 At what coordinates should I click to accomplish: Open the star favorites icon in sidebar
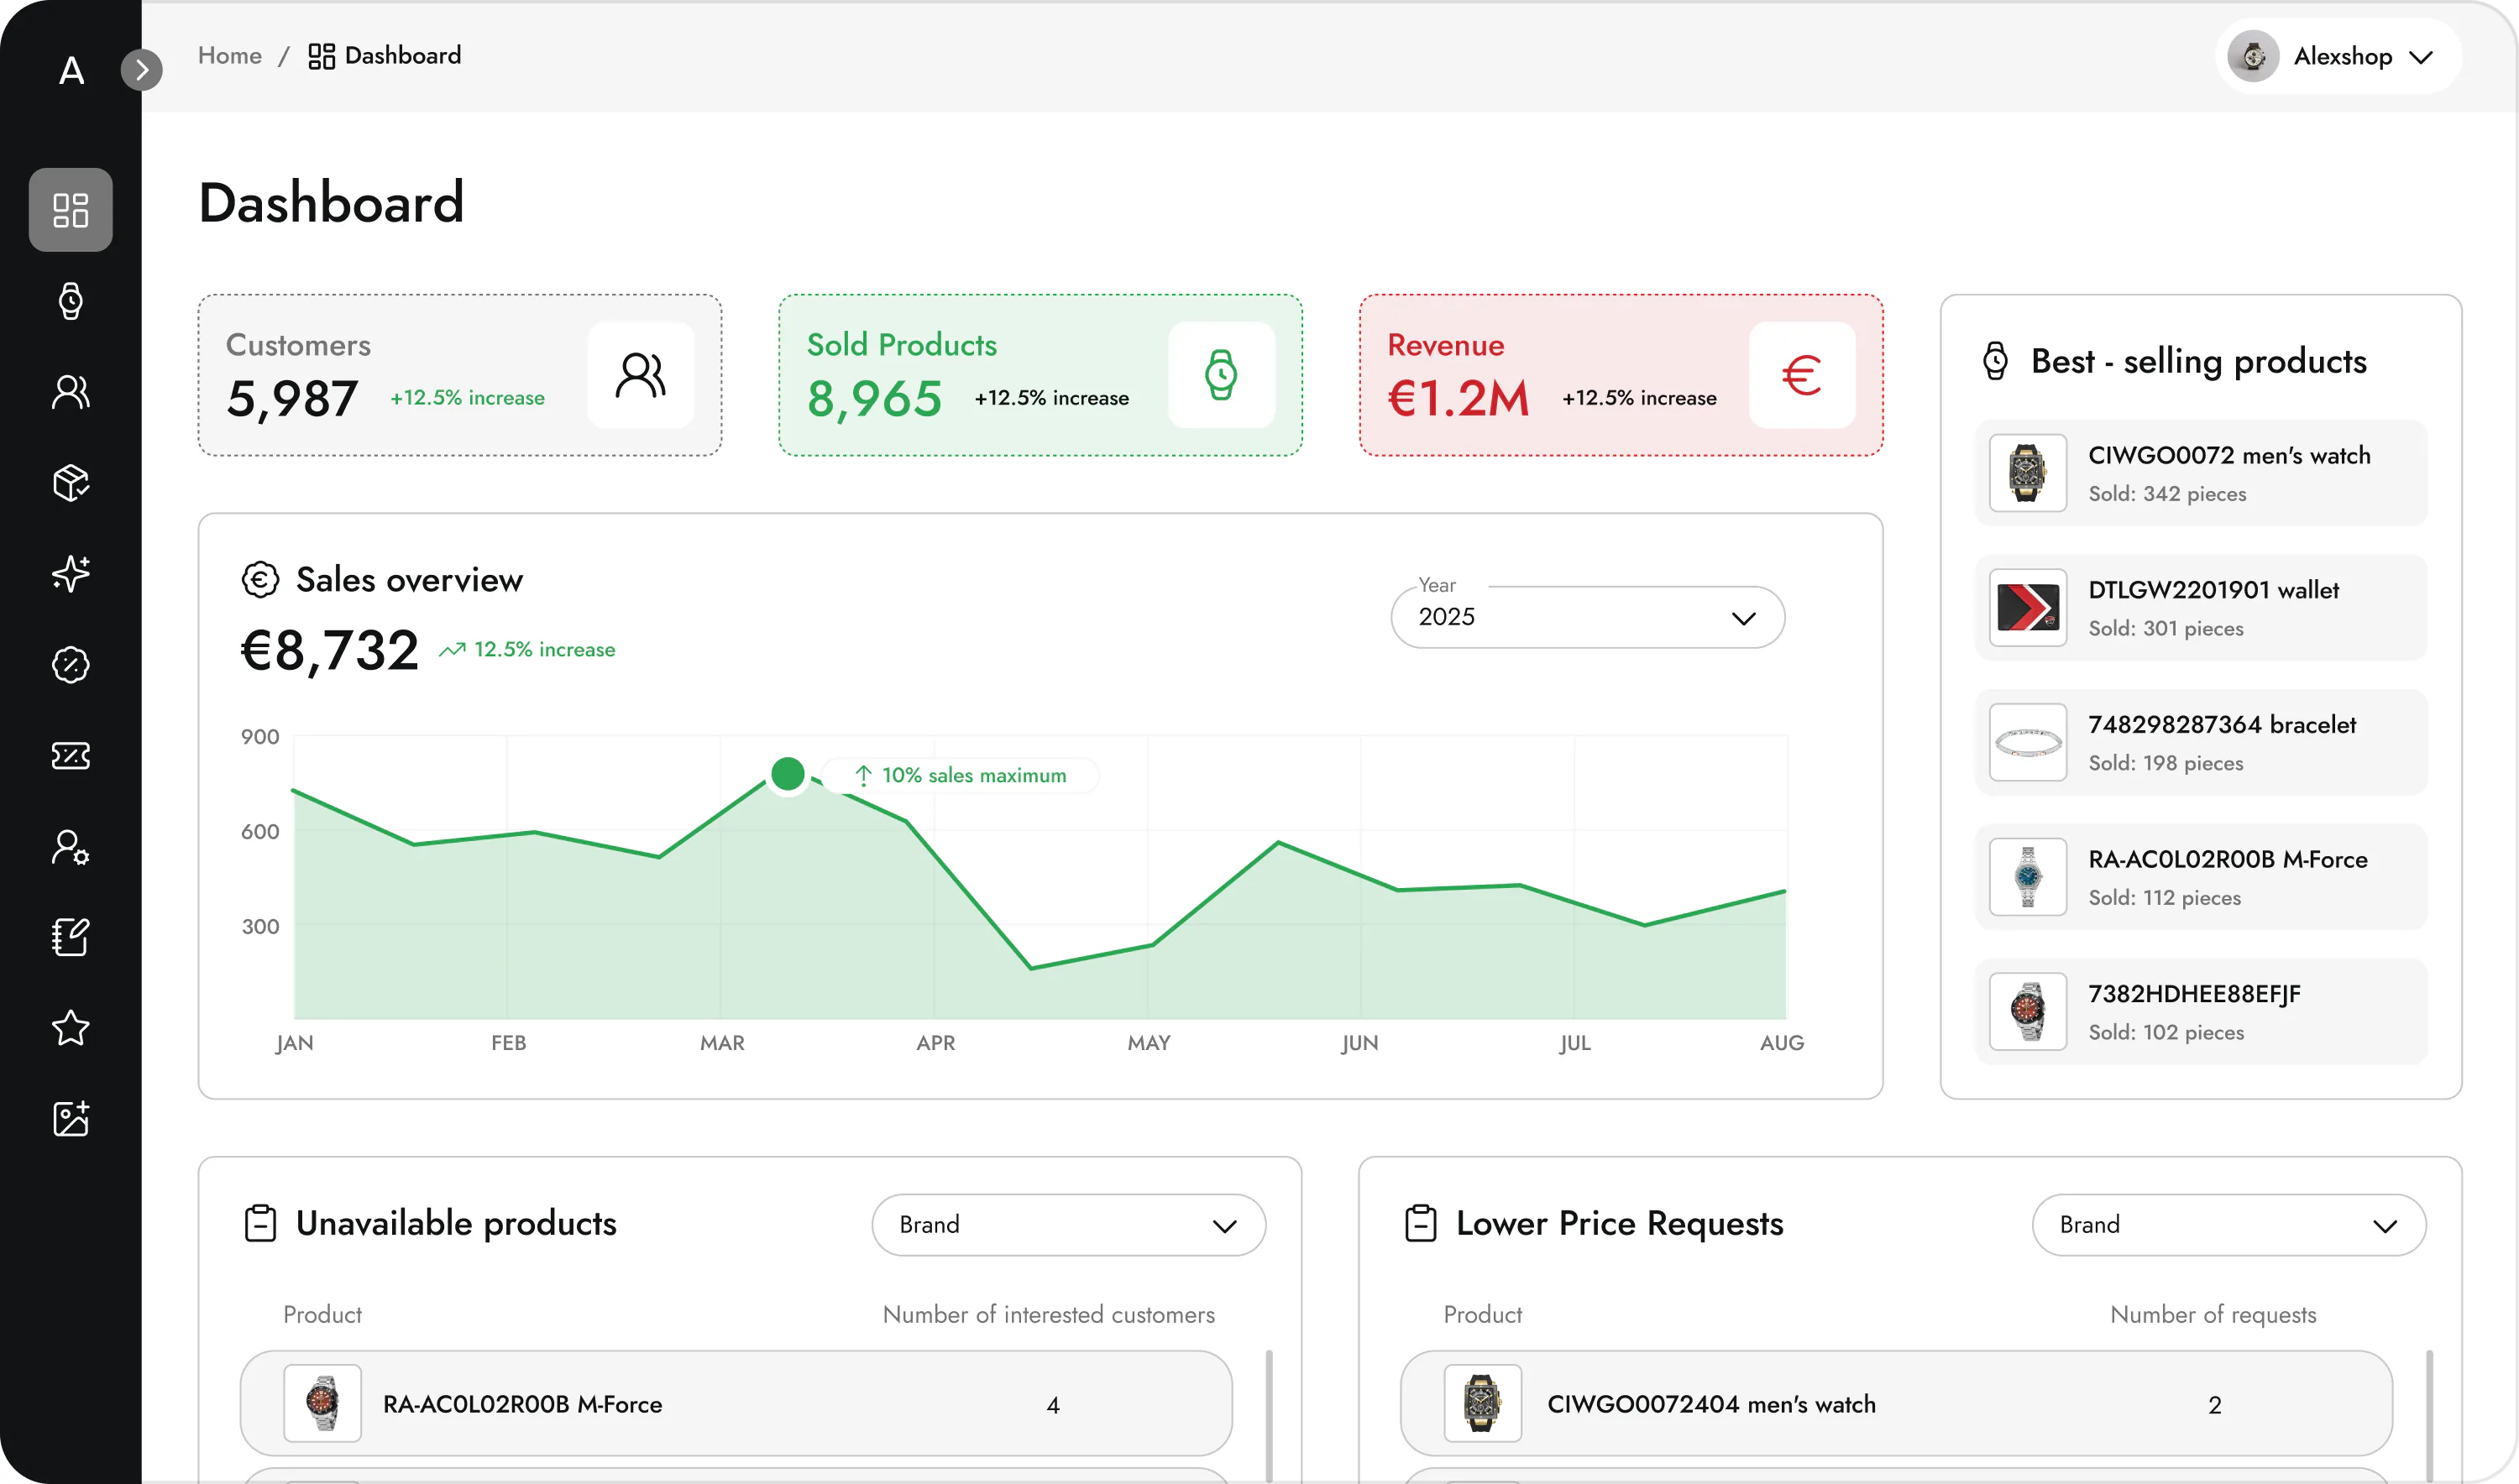coord(70,1028)
